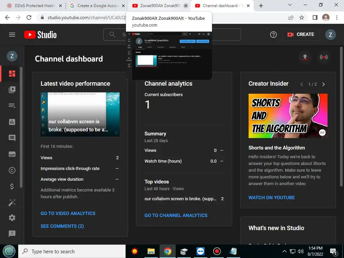Open Monetization dollar icon in sidebar
The image size is (344, 258).
coord(12,186)
